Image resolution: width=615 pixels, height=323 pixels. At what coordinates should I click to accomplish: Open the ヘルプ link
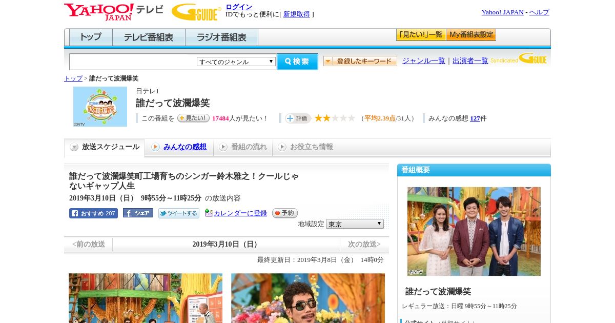click(539, 12)
